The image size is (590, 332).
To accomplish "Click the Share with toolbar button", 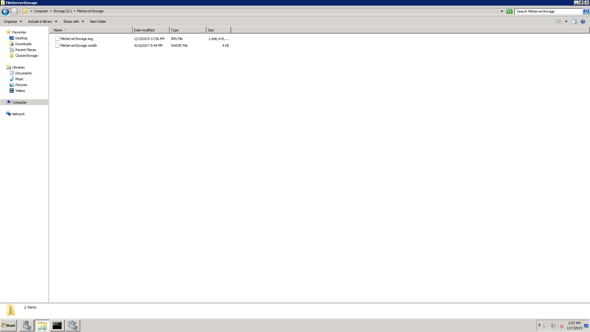I will pos(71,21).
